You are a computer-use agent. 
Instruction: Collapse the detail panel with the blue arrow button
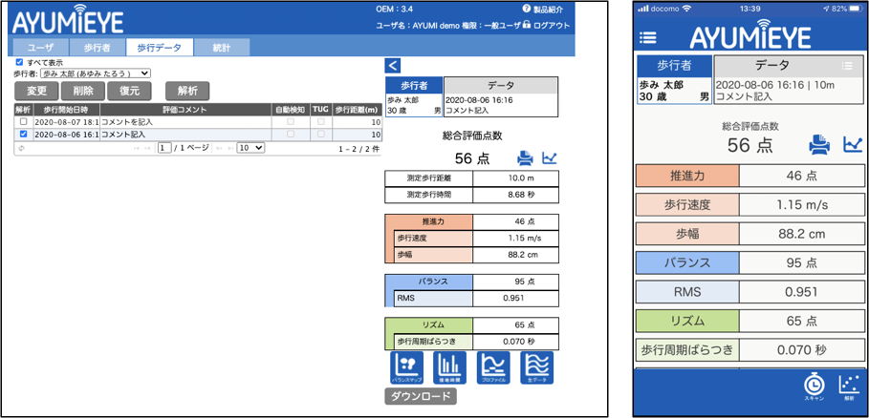point(392,65)
